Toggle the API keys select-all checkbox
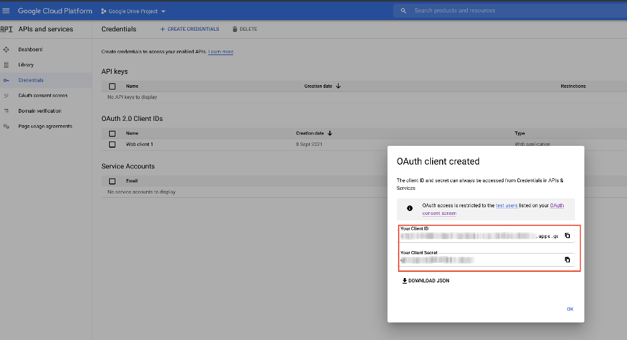The image size is (627, 340). point(112,86)
